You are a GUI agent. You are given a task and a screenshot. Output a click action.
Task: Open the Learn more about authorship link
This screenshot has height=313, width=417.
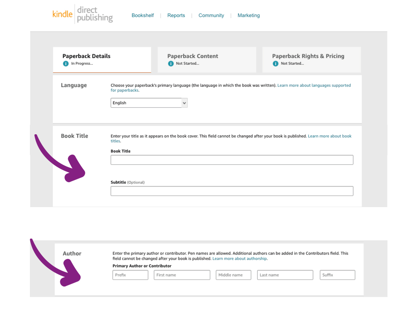click(240, 259)
